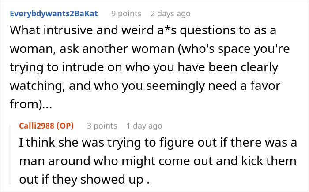Open Everybdywants2BaKat's user profile
Image resolution: width=309 pixels, height=192 pixels.
[54, 14]
